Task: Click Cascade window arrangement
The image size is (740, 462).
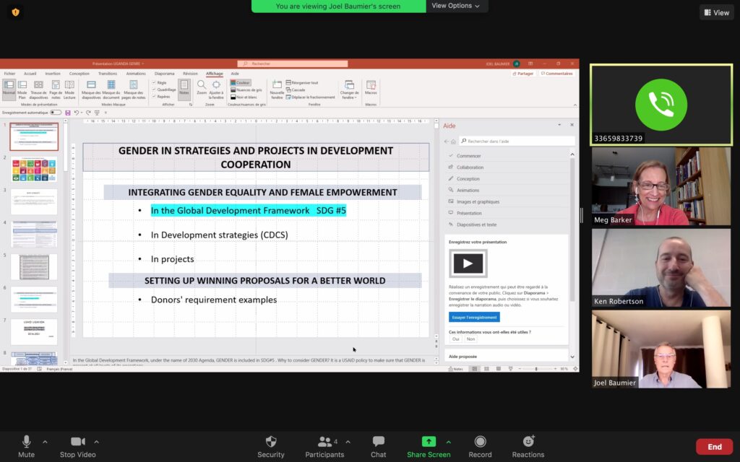Action: (x=296, y=90)
